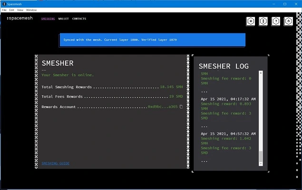Click the 'Rewards Account' label
Screen dimensions: 302x190
[58, 107]
